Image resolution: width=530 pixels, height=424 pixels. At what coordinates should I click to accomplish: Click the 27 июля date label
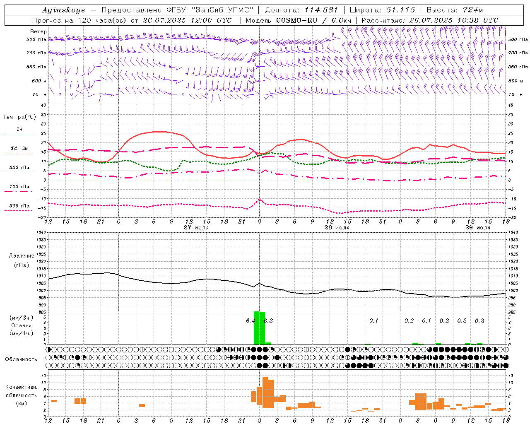click(196, 228)
